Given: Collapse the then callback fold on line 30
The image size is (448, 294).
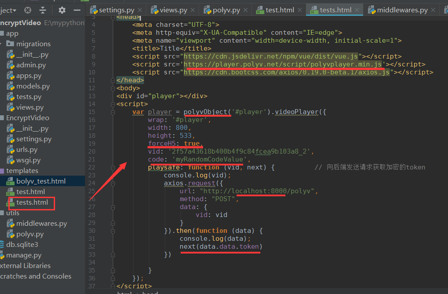Looking at the screenshot, I should click(113, 231).
